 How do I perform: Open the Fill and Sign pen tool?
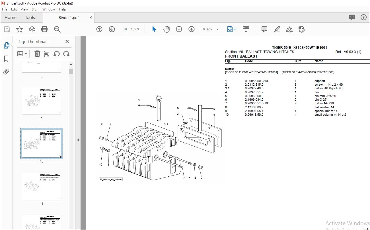pyautogui.click(x=289, y=29)
